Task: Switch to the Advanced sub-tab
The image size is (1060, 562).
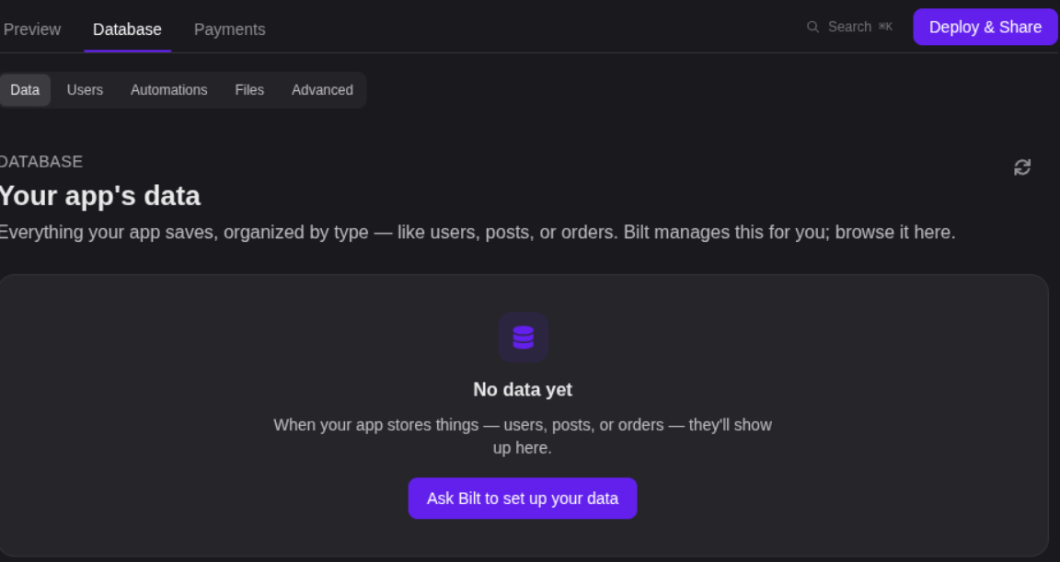Action: click(322, 90)
